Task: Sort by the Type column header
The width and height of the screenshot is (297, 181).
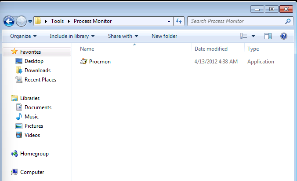Action: click(x=253, y=49)
